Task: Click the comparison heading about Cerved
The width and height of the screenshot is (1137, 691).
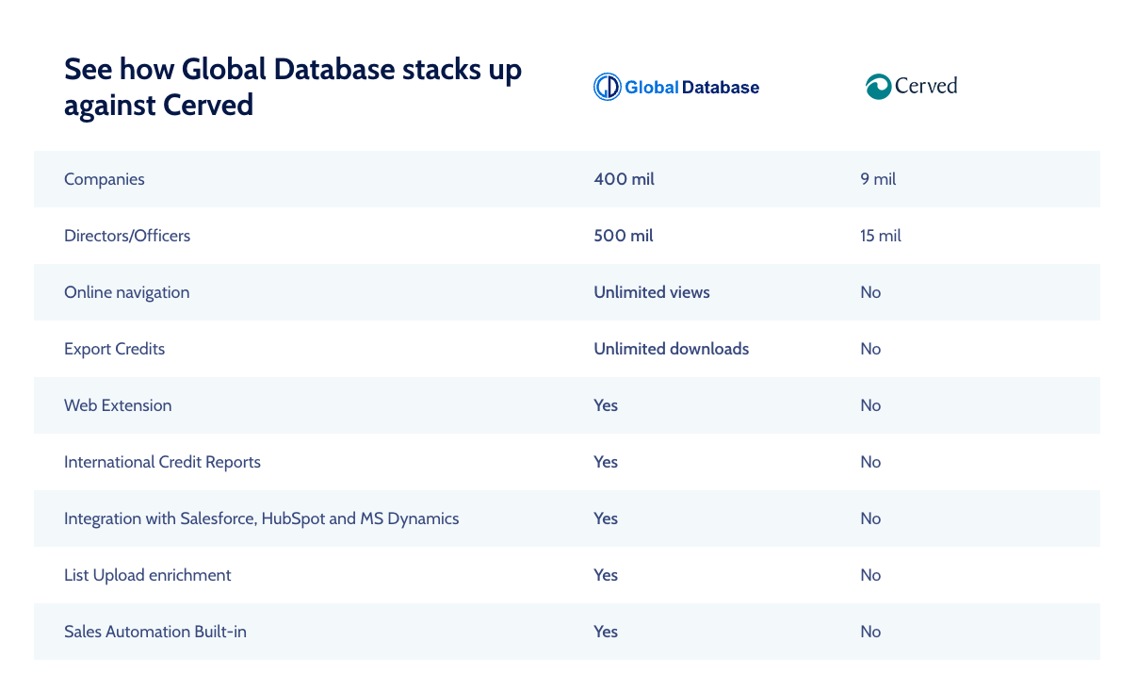Action: click(x=292, y=87)
